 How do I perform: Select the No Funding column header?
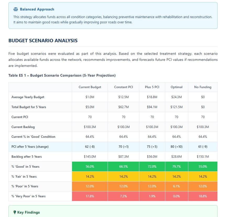(203, 87)
